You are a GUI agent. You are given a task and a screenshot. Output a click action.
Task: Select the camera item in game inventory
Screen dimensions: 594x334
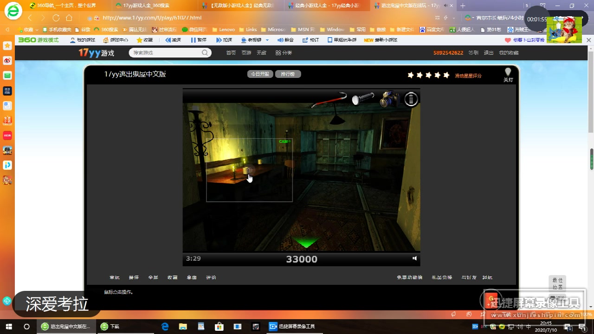(x=389, y=99)
